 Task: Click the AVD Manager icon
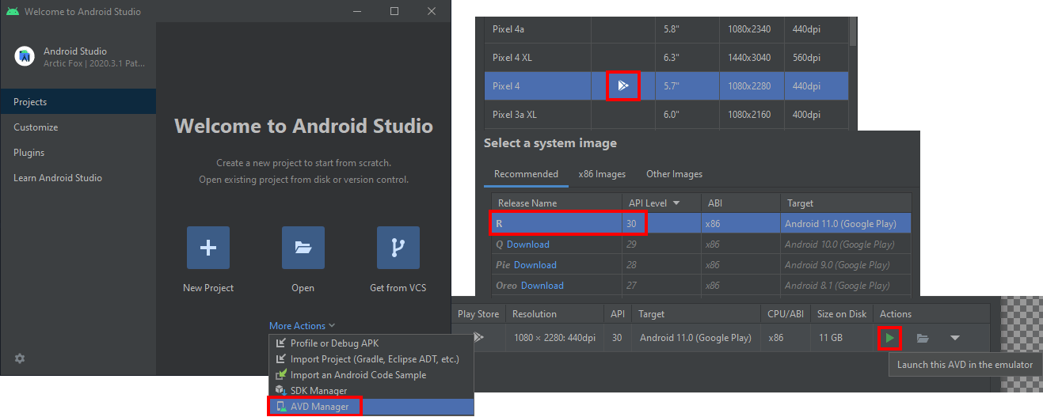pyautogui.click(x=280, y=407)
